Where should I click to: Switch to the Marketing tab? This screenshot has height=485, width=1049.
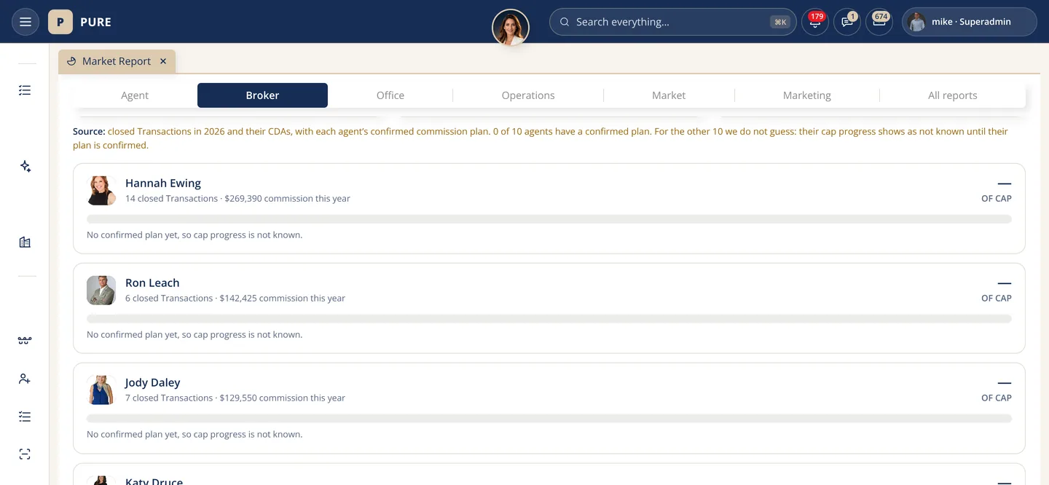pos(807,95)
